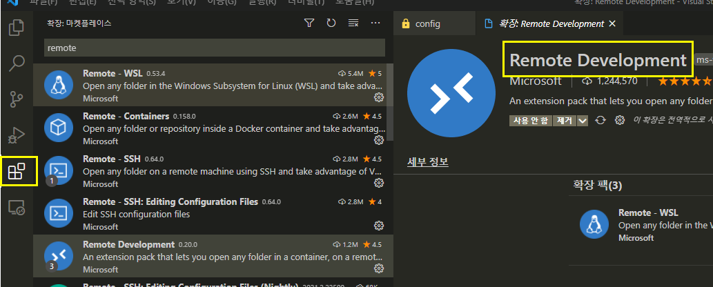Click the Remote - Containers cube icon
Image resolution: width=713 pixels, height=287 pixels.
coord(59,128)
